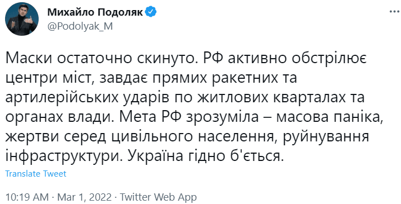Image resolution: width=401 pixels, height=204 pixels.
Task: Click the blue verified checkmark badge
Action: pyautogui.click(x=151, y=12)
